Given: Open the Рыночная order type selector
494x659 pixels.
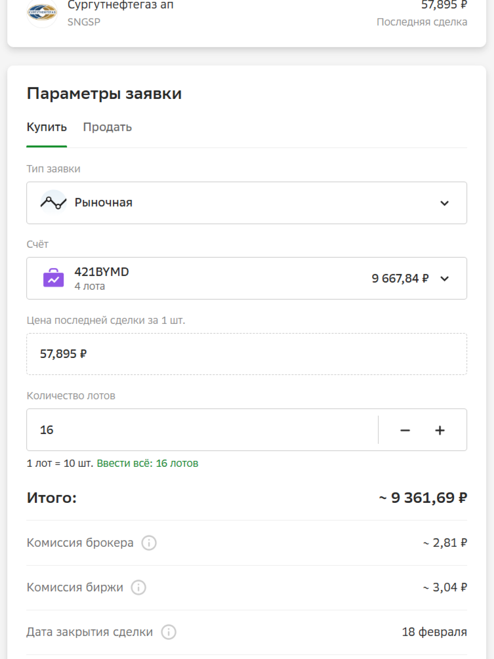Looking at the screenshot, I should (x=246, y=203).
